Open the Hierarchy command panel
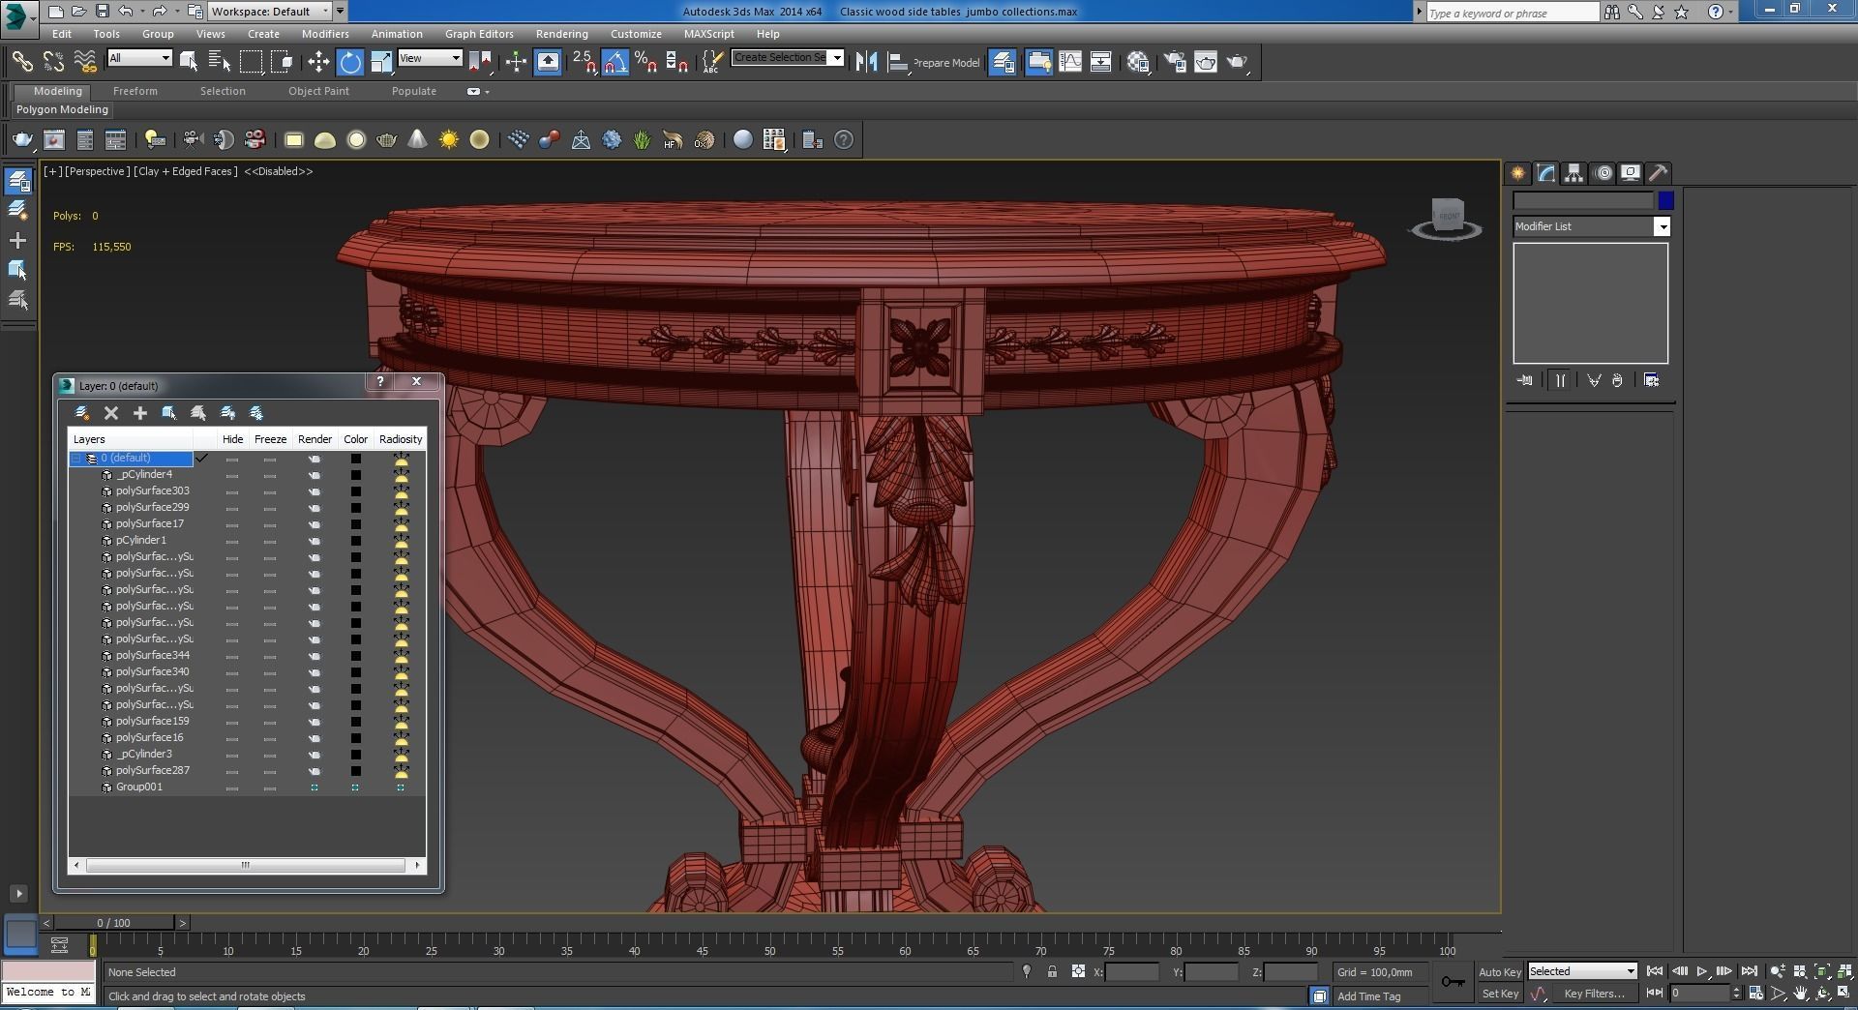This screenshot has height=1010, width=1858. (x=1573, y=173)
